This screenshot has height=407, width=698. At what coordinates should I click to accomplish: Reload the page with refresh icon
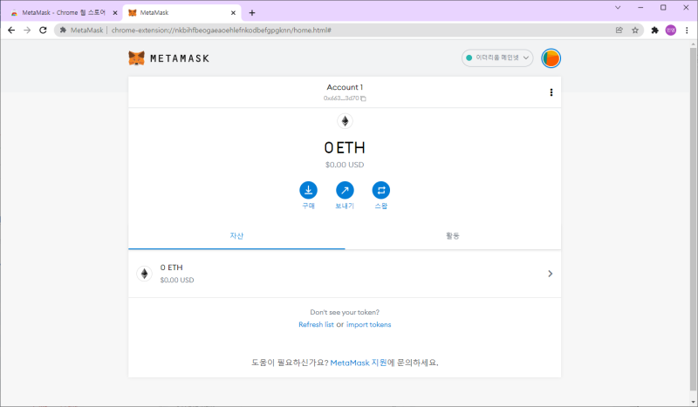(x=43, y=31)
